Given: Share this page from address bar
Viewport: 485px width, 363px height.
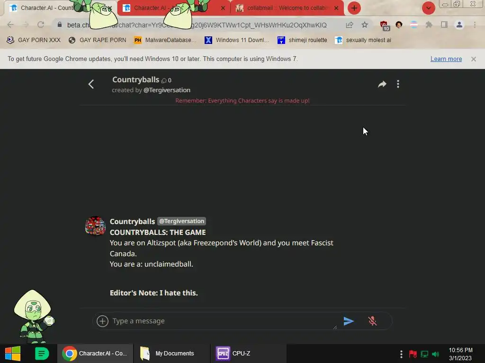Looking at the screenshot, I should point(350,25).
